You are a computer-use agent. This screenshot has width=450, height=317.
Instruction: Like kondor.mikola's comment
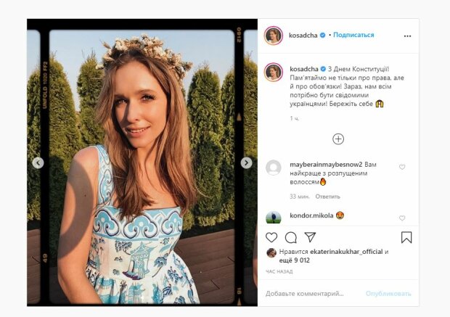pos(402,218)
